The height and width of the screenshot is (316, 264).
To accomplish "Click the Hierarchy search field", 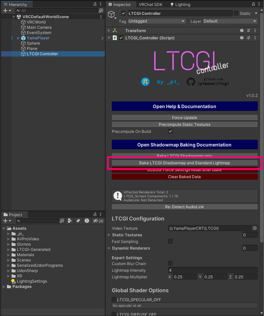I will (57, 11).
